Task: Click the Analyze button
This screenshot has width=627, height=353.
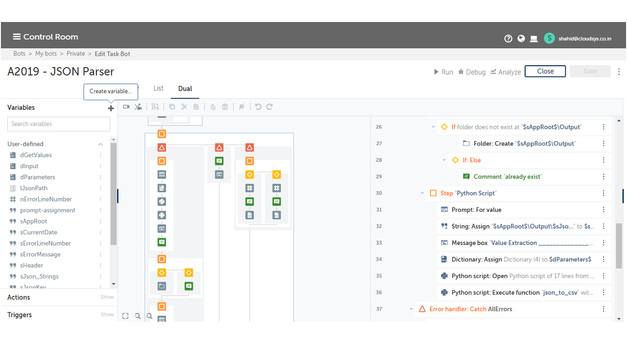Action: point(506,72)
